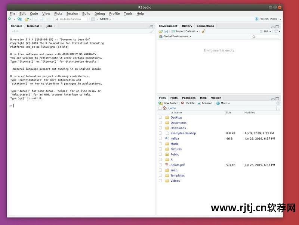299x225 pixels.
Task: Open the snap folder link
Action: (174, 170)
